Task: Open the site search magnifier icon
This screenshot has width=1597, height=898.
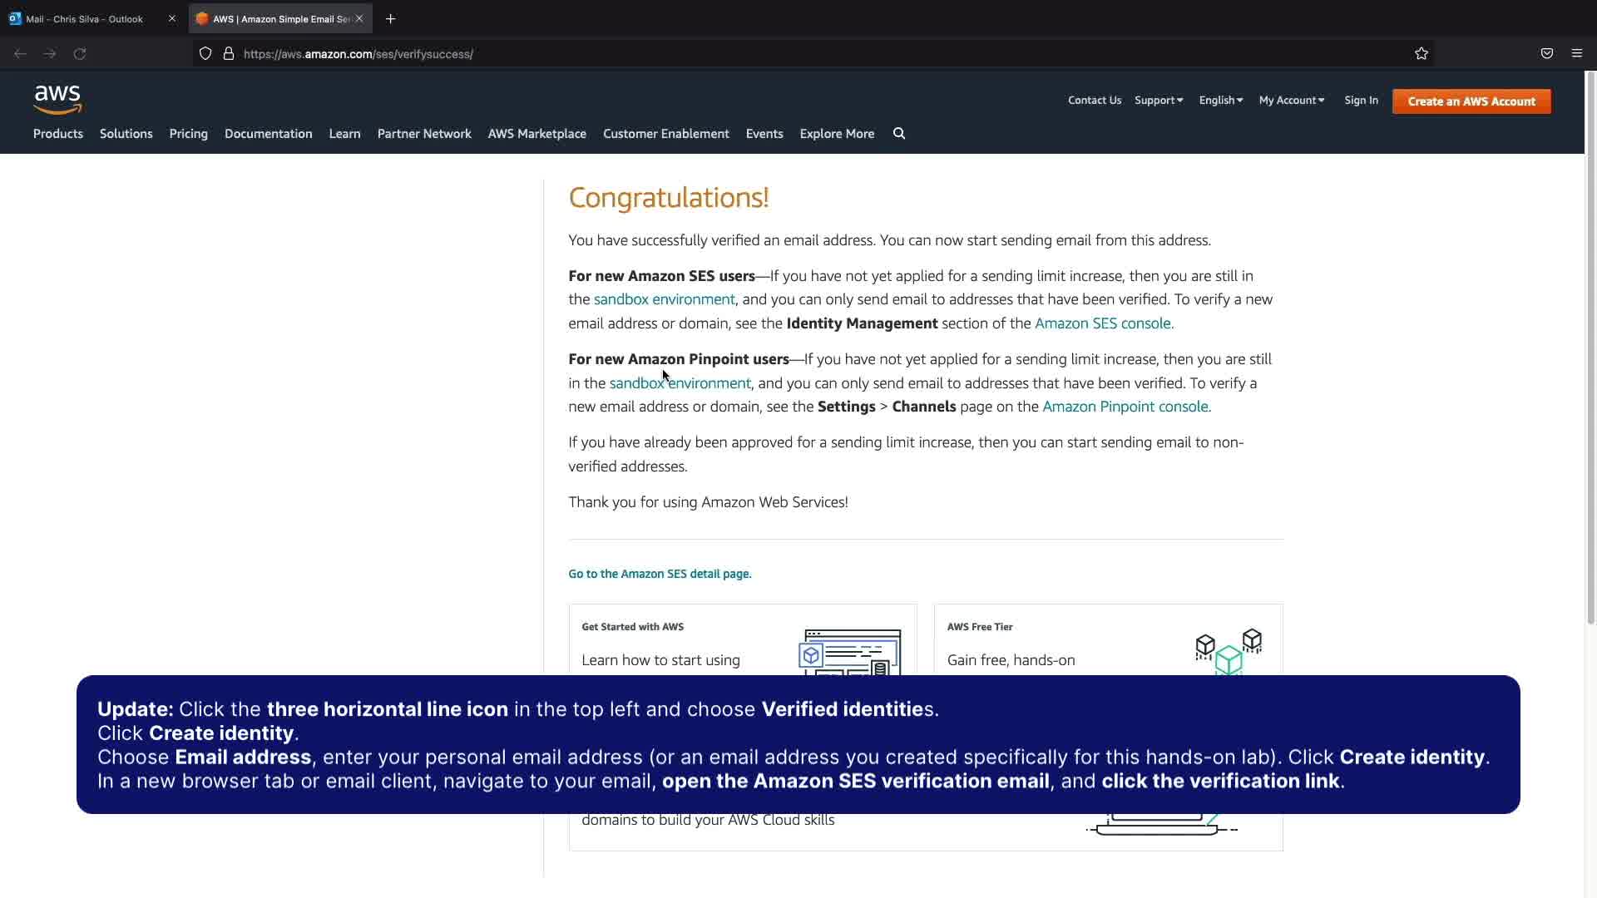Action: (899, 134)
